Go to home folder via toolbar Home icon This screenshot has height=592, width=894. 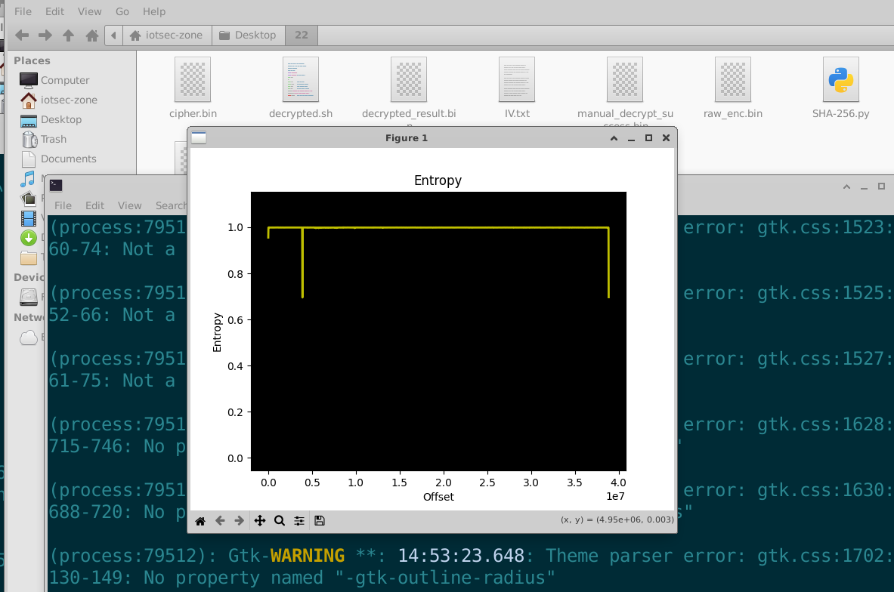(91, 35)
